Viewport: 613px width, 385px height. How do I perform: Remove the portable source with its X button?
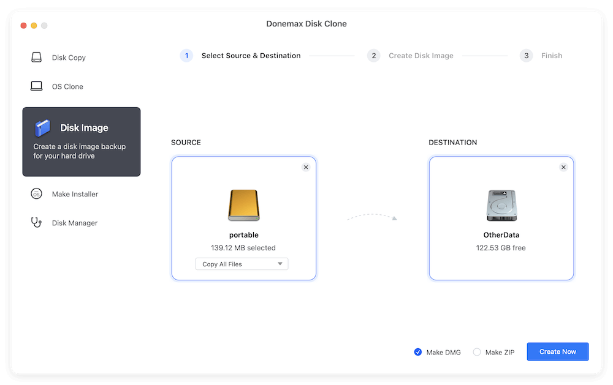coord(306,166)
